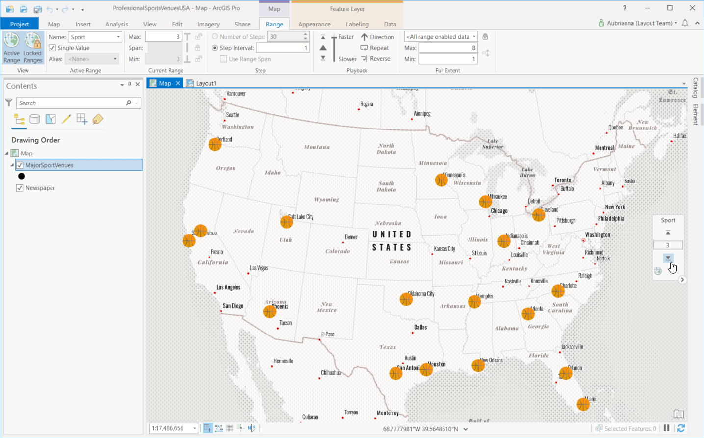Image resolution: width=704 pixels, height=438 pixels.
Task: Uncheck the Single Value checkbox
Action: coord(52,48)
